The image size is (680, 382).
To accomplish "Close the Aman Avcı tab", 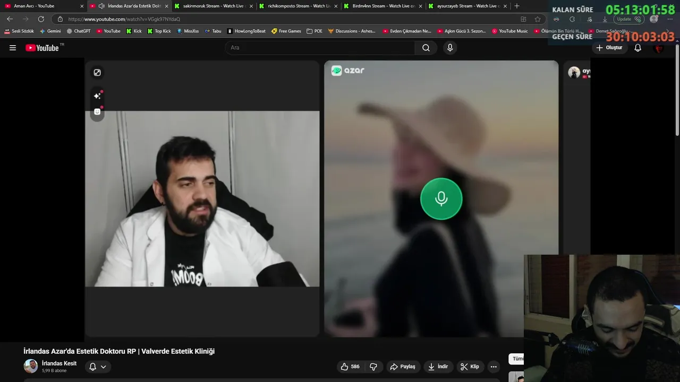I will (x=82, y=6).
